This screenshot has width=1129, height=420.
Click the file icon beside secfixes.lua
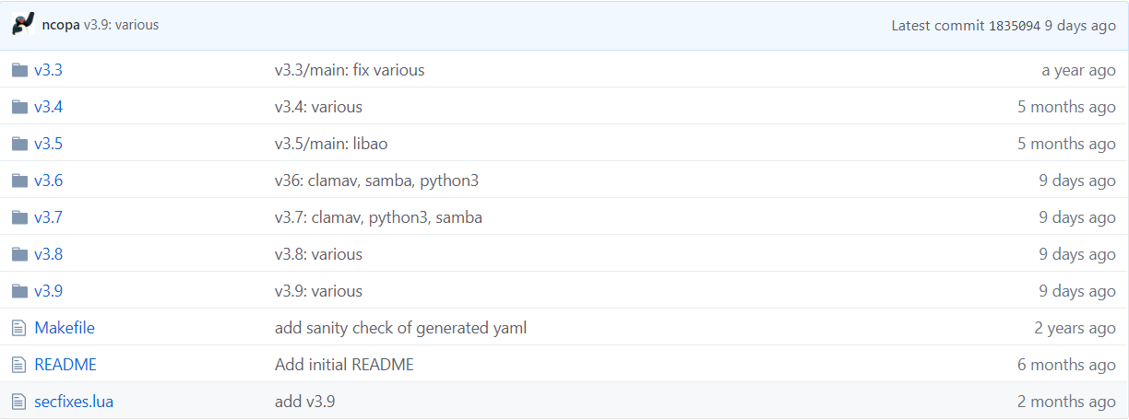pos(18,402)
